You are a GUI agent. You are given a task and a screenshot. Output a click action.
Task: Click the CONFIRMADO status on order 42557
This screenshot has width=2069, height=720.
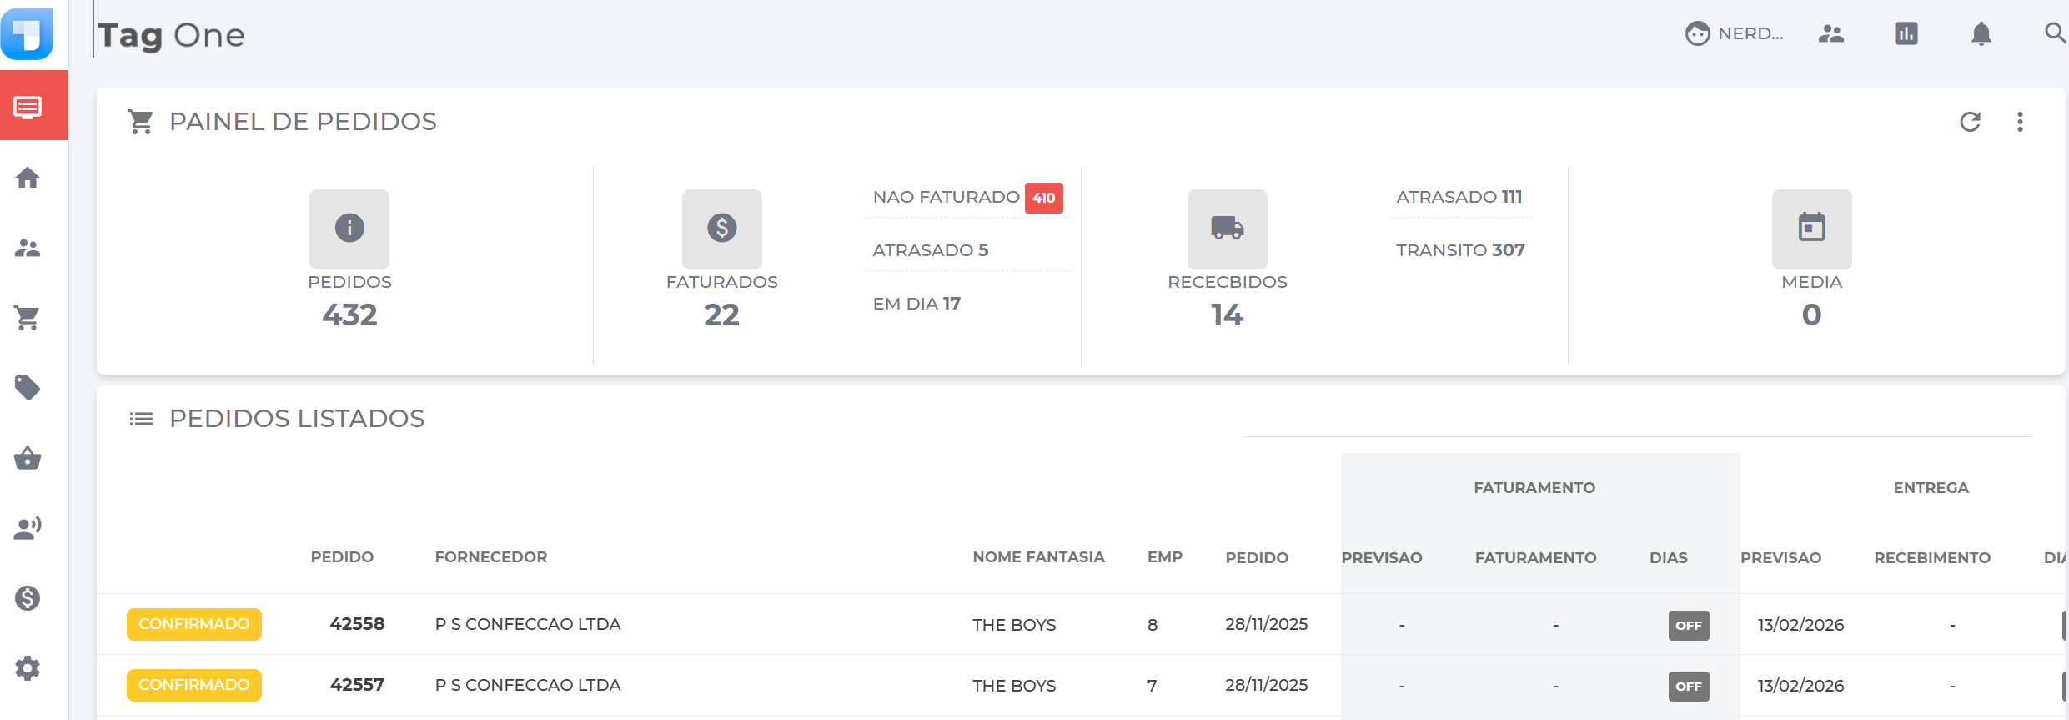pos(193,685)
